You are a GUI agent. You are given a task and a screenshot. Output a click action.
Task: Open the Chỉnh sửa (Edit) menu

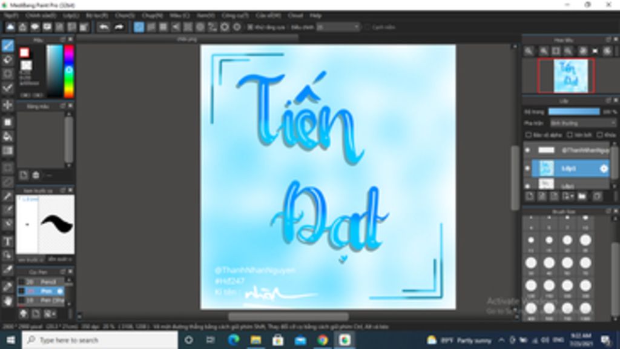(x=41, y=15)
